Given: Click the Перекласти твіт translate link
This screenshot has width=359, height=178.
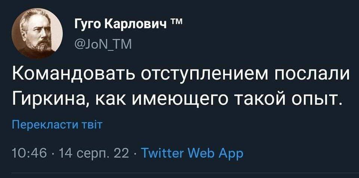Looking at the screenshot, I should pos(57,124).
